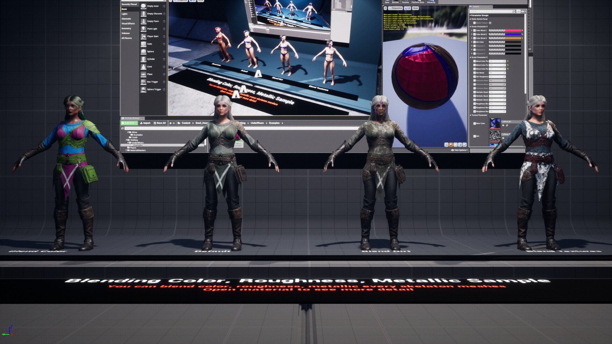Pick the Point Light bulb icon
612x344 pixels.
143,29
